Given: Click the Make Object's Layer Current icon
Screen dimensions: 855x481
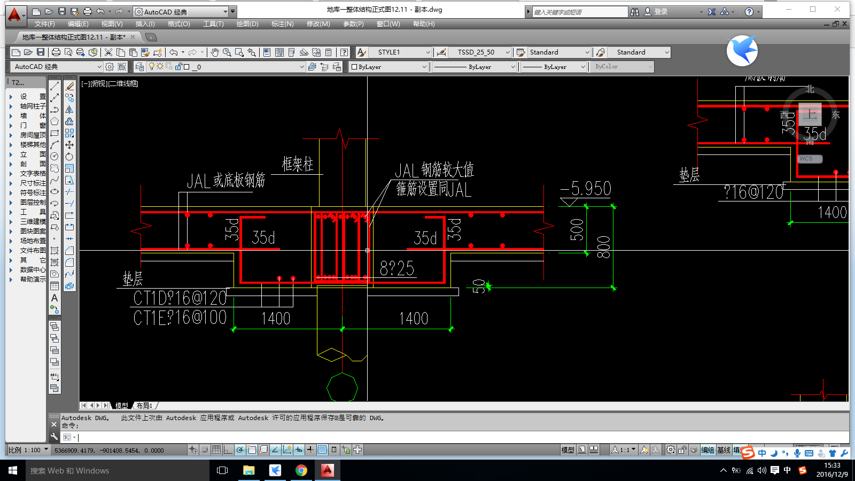Looking at the screenshot, I should [312, 67].
